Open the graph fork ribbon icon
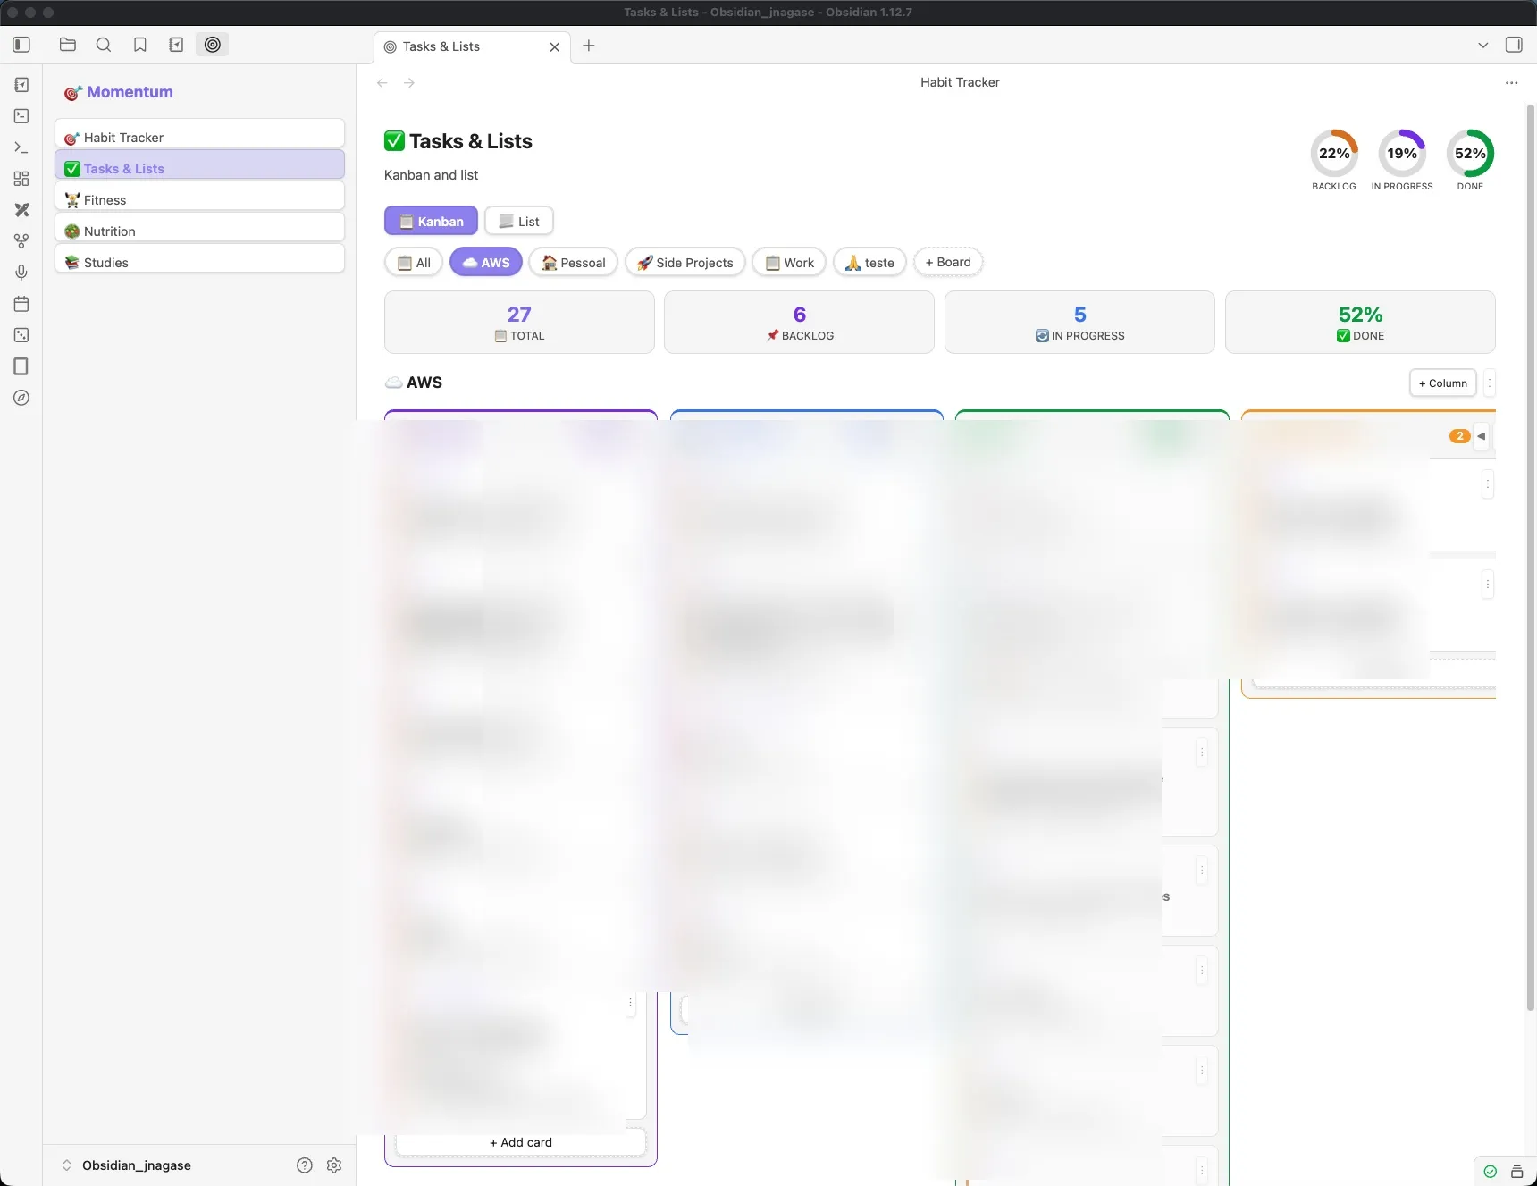The image size is (1537, 1186). (x=21, y=241)
